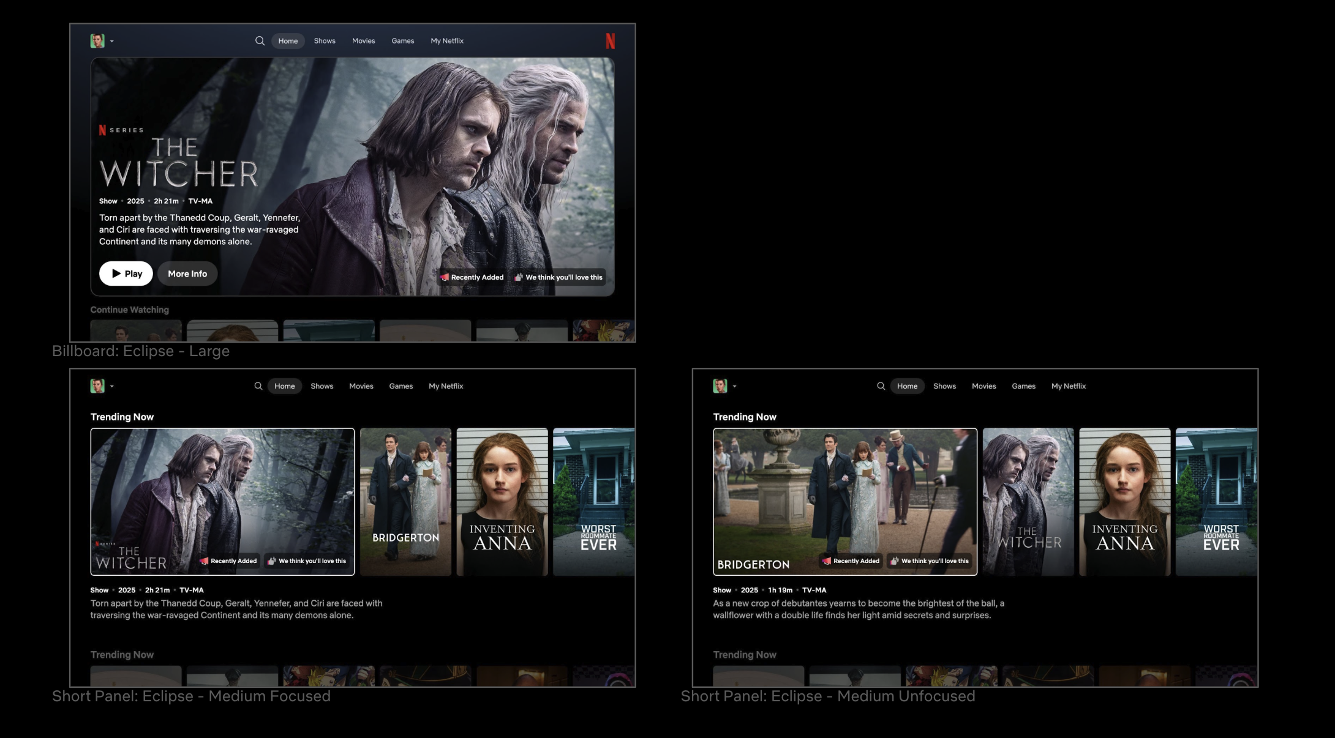The height and width of the screenshot is (738, 1335).
Task: Select Home tab in Billboard Large mockup
Action: pos(288,41)
